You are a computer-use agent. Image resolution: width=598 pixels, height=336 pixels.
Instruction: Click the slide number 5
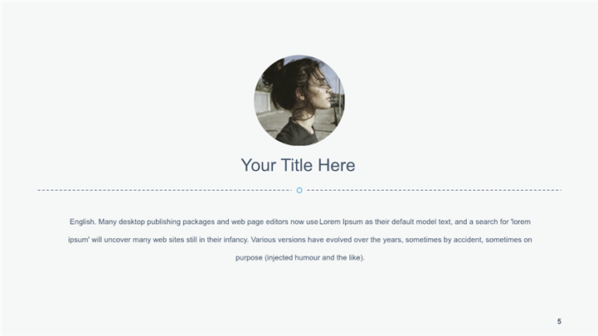tap(559, 322)
